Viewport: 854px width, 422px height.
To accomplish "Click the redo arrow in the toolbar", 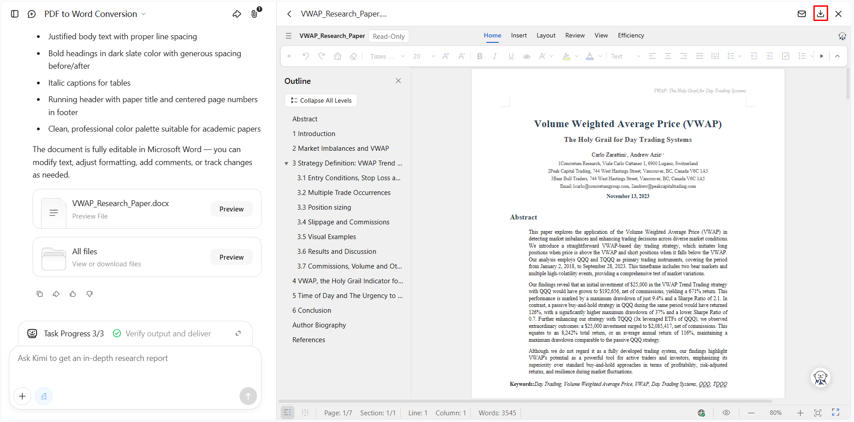I will [322, 56].
